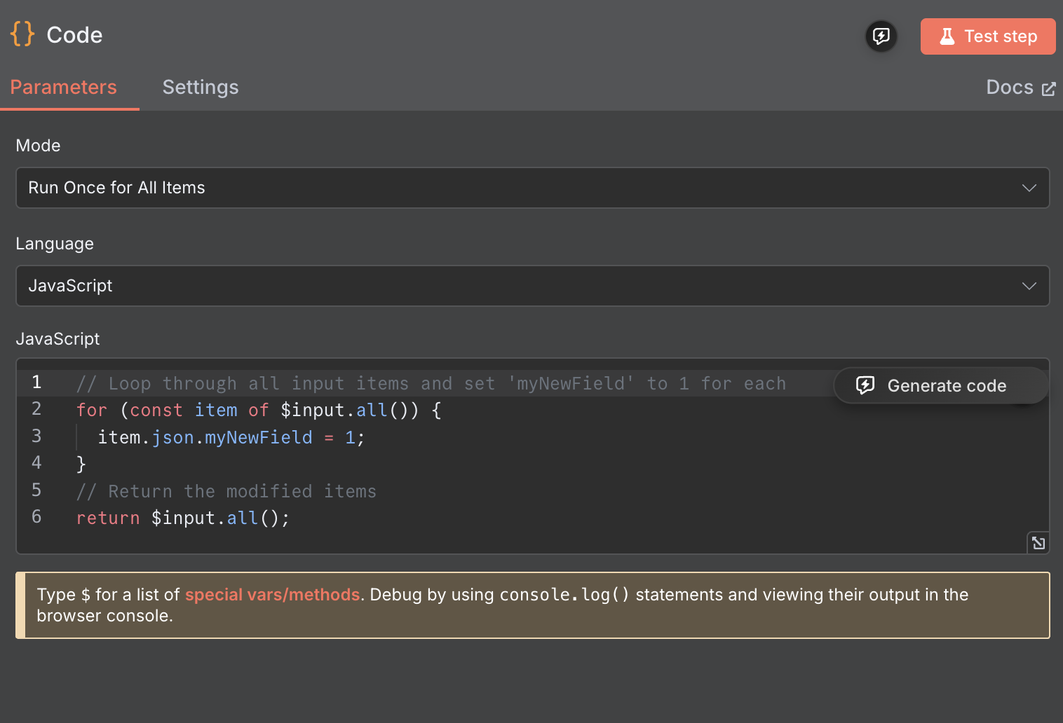The width and height of the screenshot is (1063, 723).
Task: Click the Code title heading
Action: [74, 34]
